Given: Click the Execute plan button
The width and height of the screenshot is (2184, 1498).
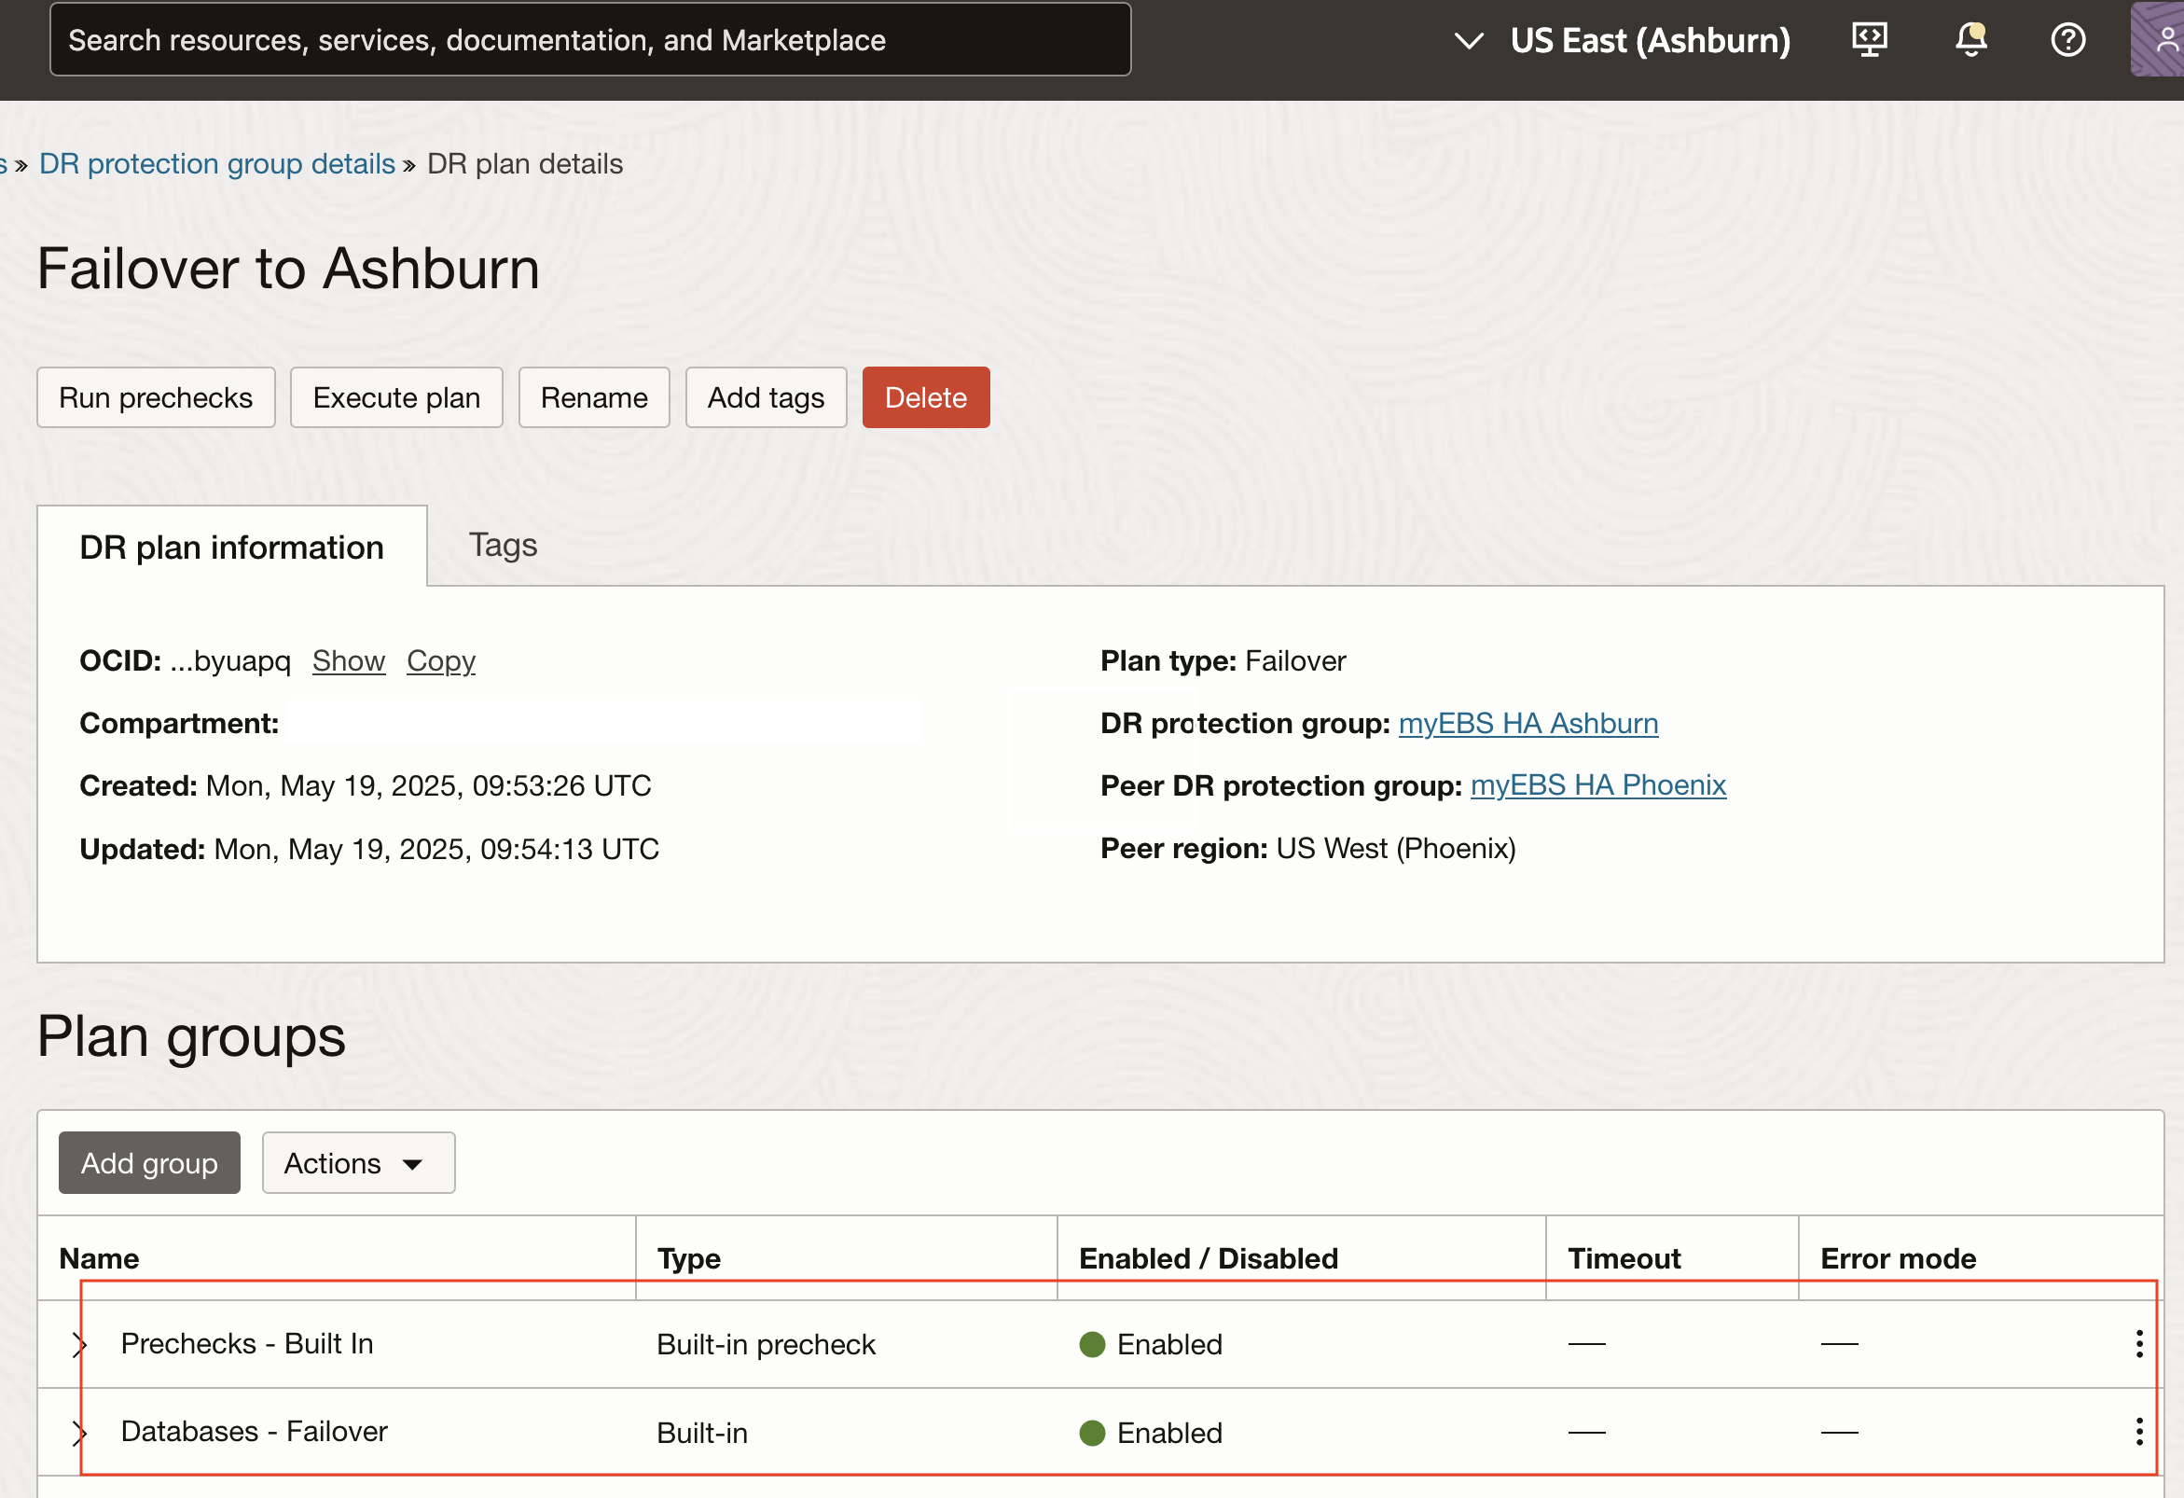Looking at the screenshot, I should (x=395, y=397).
